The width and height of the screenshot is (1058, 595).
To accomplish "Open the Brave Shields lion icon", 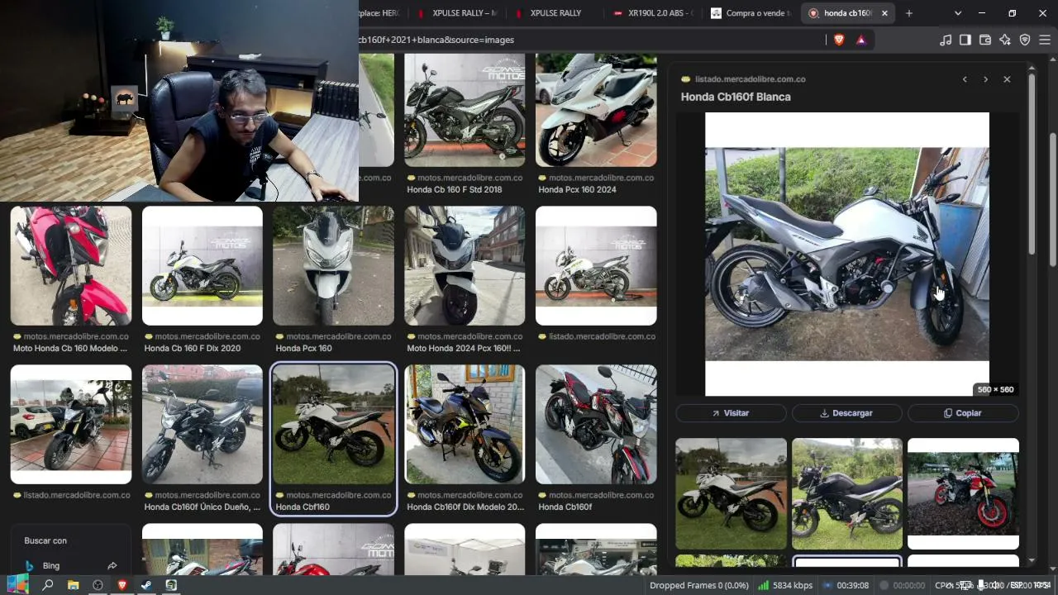I will pyautogui.click(x=840, y=40).
